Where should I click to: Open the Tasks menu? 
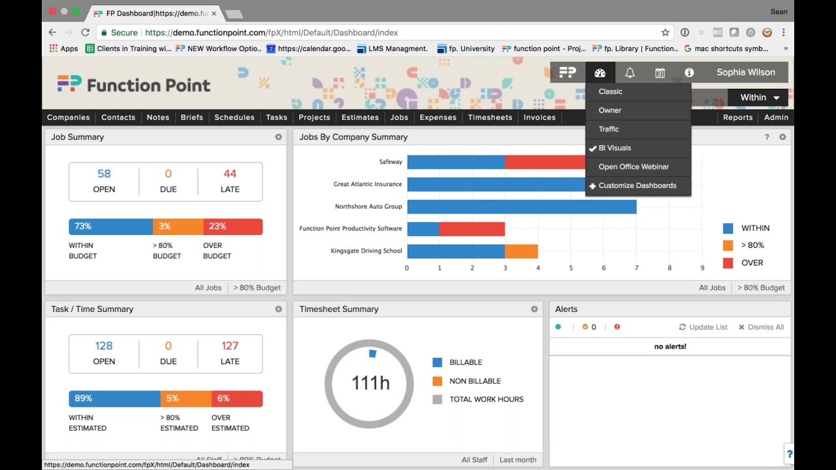[x=277, y=117]
